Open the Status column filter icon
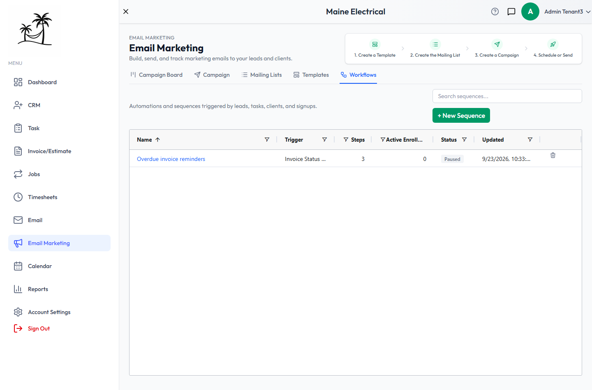Viewport: 592px width, 390px height. point(464,140)
